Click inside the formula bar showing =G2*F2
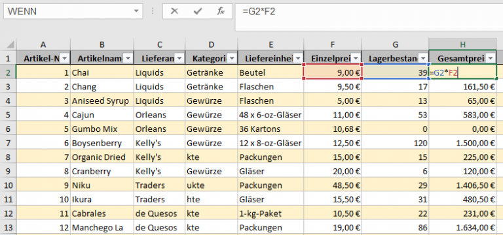503x235 pixels. tap(369, 17)
